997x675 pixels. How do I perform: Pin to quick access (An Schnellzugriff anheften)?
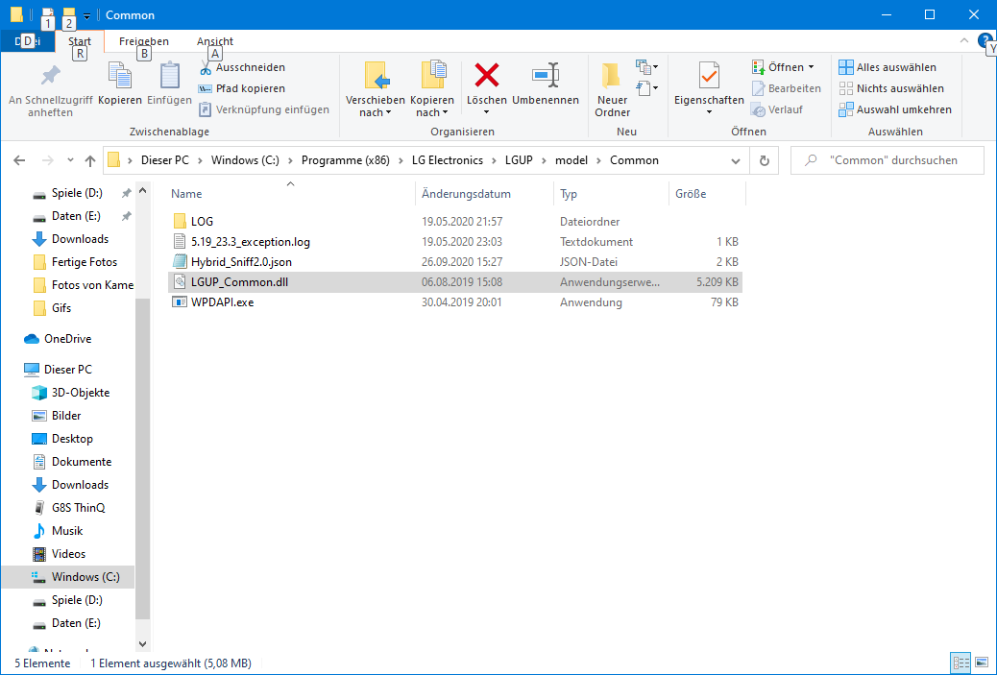pyautogui.click(x=50, y=89)
